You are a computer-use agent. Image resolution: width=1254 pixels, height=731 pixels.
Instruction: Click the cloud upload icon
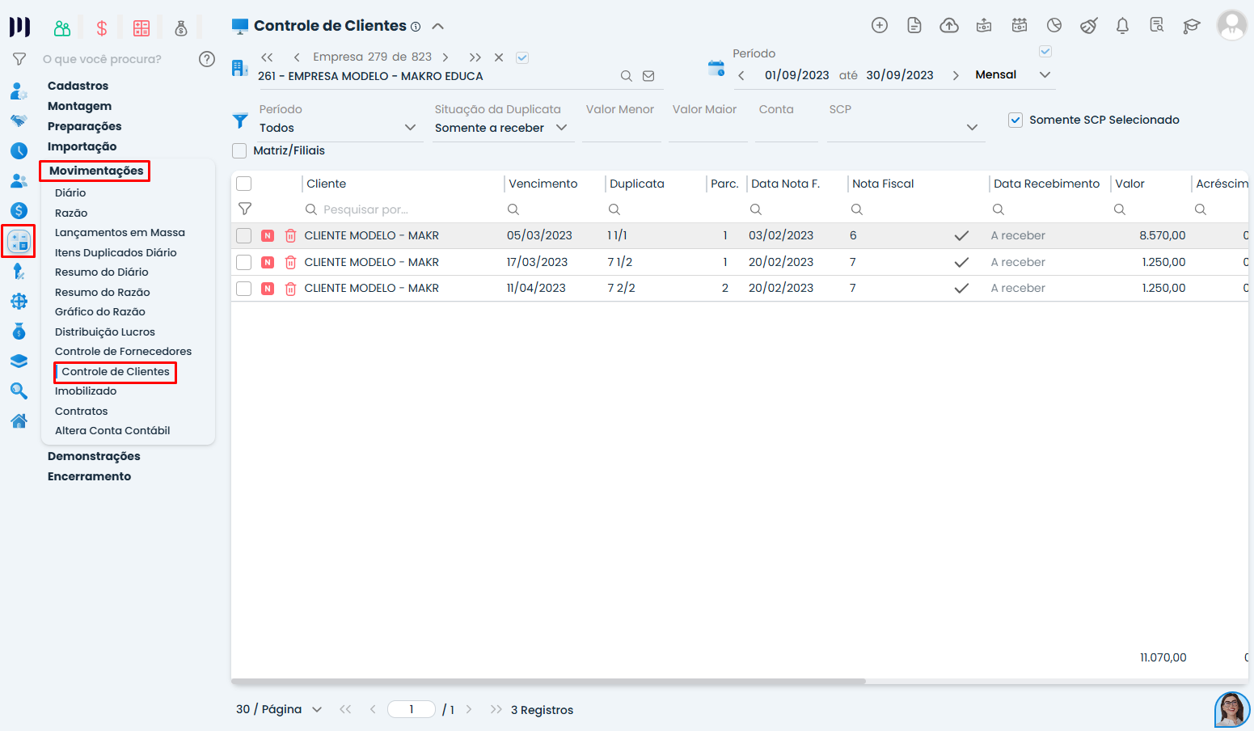(949, 26)
